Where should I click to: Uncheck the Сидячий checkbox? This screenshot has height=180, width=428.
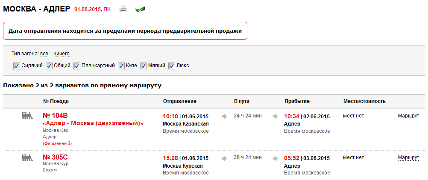(x=17, y=66)
